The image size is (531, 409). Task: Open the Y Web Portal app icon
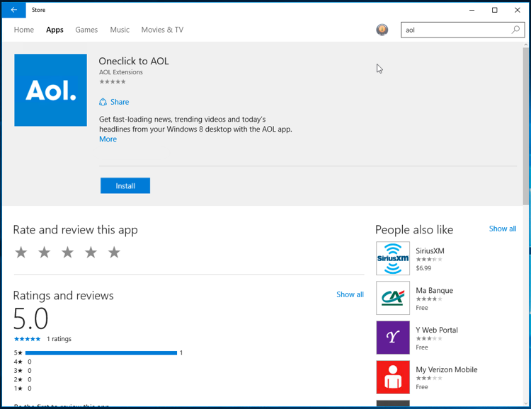(393, 338)
